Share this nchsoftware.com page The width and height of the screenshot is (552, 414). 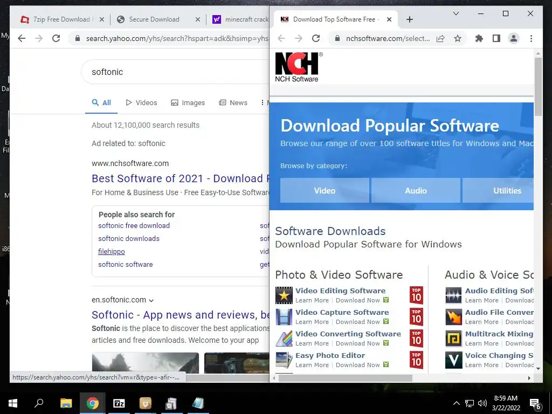[440, 38]
